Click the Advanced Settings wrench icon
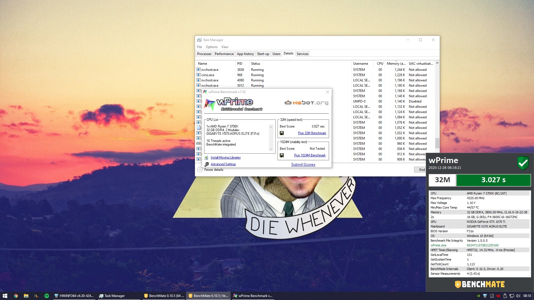This screenshot has width=534, height=300. [x=206, y=164]
